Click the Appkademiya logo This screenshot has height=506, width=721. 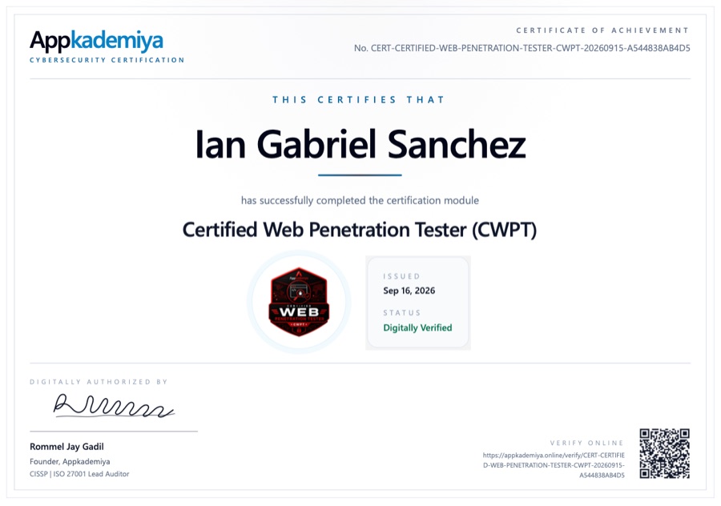pos(96,42)
